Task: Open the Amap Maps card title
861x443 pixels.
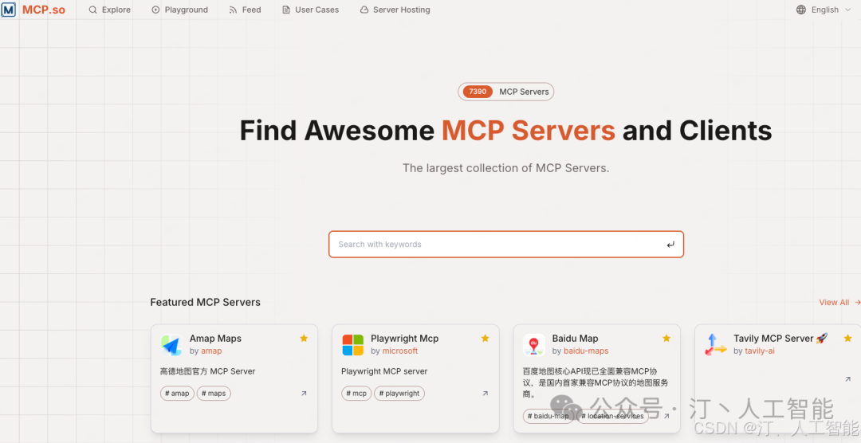Action: tap(215, 339)
